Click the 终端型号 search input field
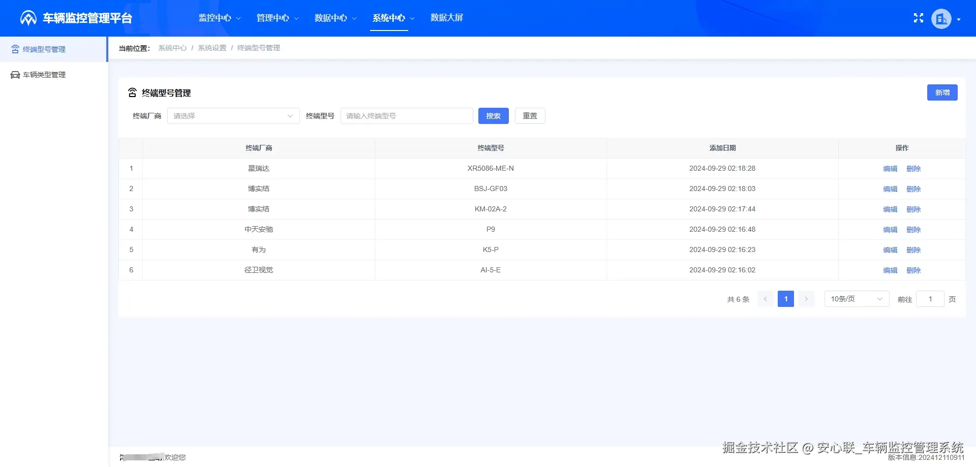The height and width of the screenshot is (467, 976). pyautogui.click(x=406, y=116)
